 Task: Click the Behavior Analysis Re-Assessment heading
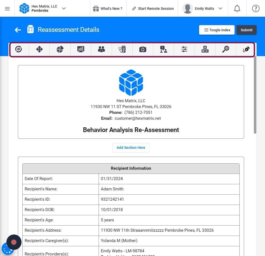[131, 130]
